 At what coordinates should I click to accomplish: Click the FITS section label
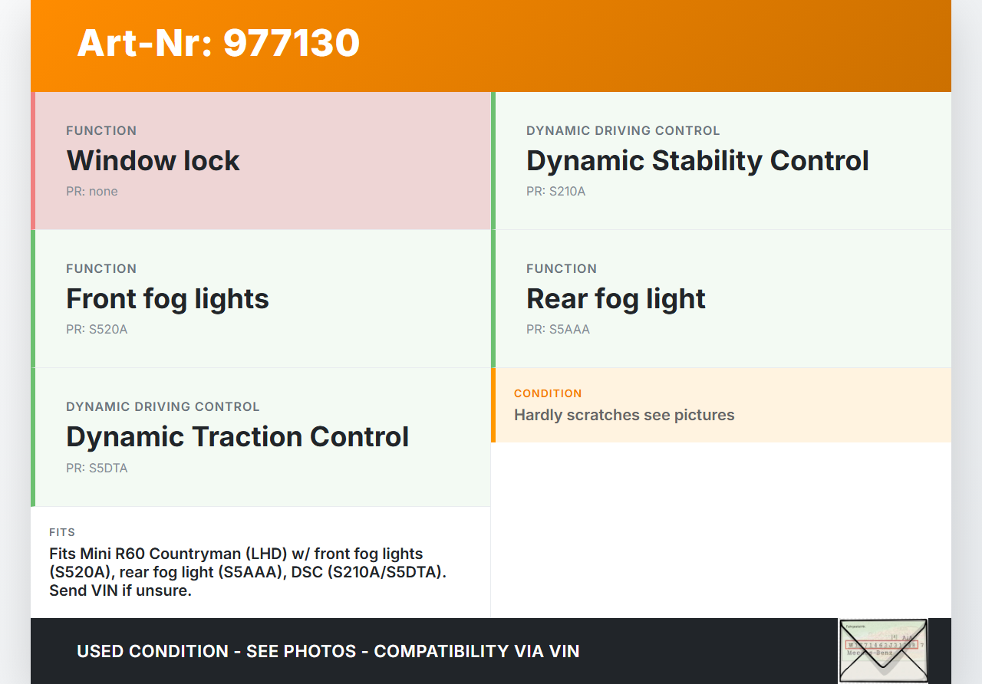[x=62, y=532]
